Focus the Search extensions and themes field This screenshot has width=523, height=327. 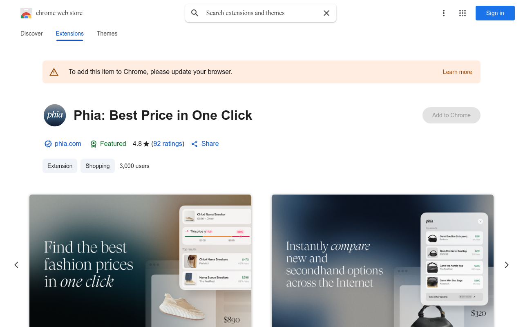pos(261,13)
